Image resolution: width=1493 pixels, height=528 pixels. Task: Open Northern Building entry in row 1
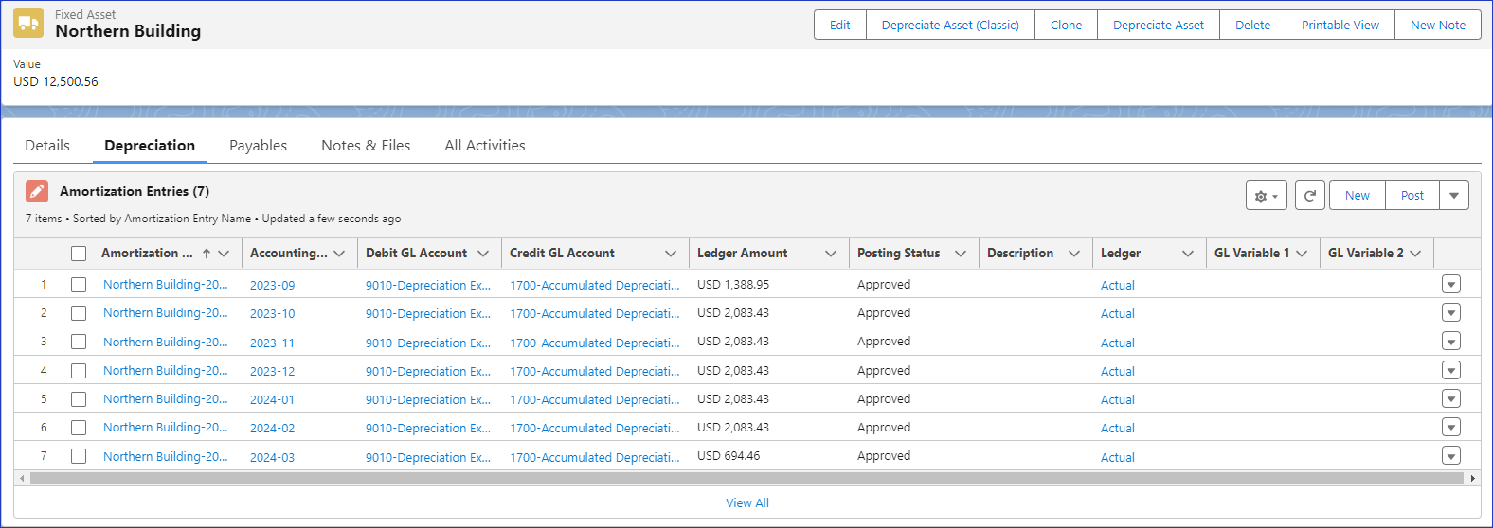click(165, 285)
